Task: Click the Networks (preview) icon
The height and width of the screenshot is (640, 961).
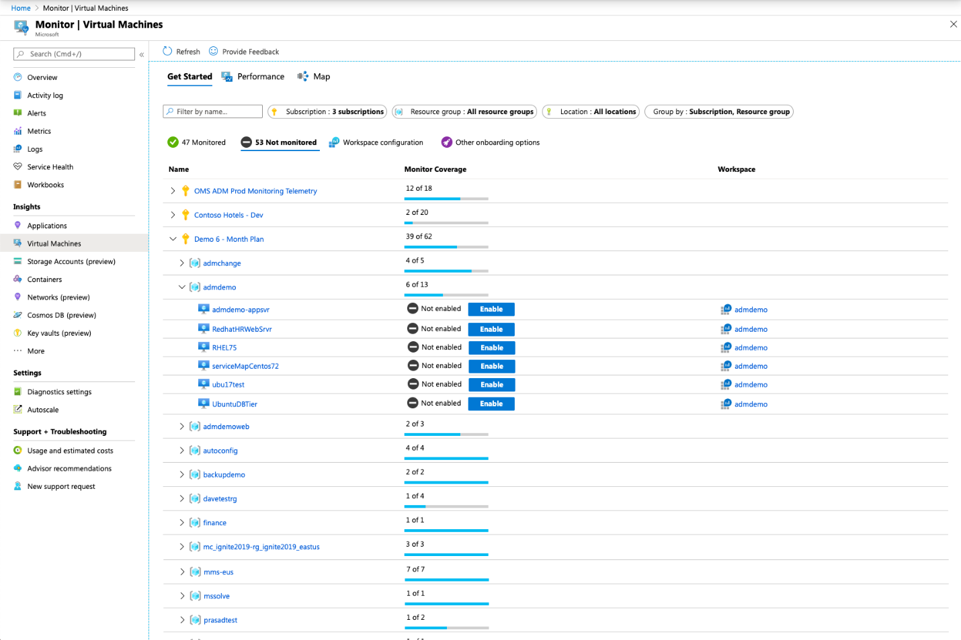Action: coord(18,297)
